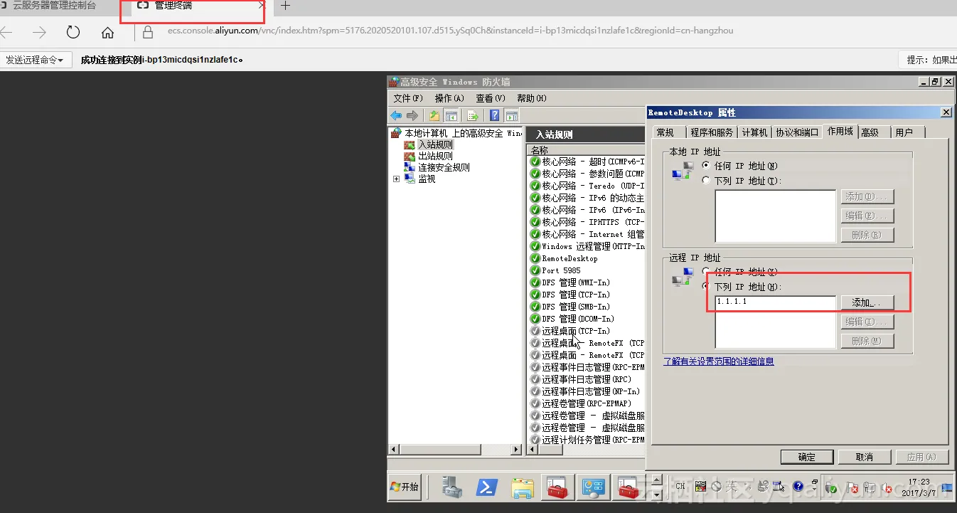Reload the page with browser refresh icon
957x513 pixels.
73,32
